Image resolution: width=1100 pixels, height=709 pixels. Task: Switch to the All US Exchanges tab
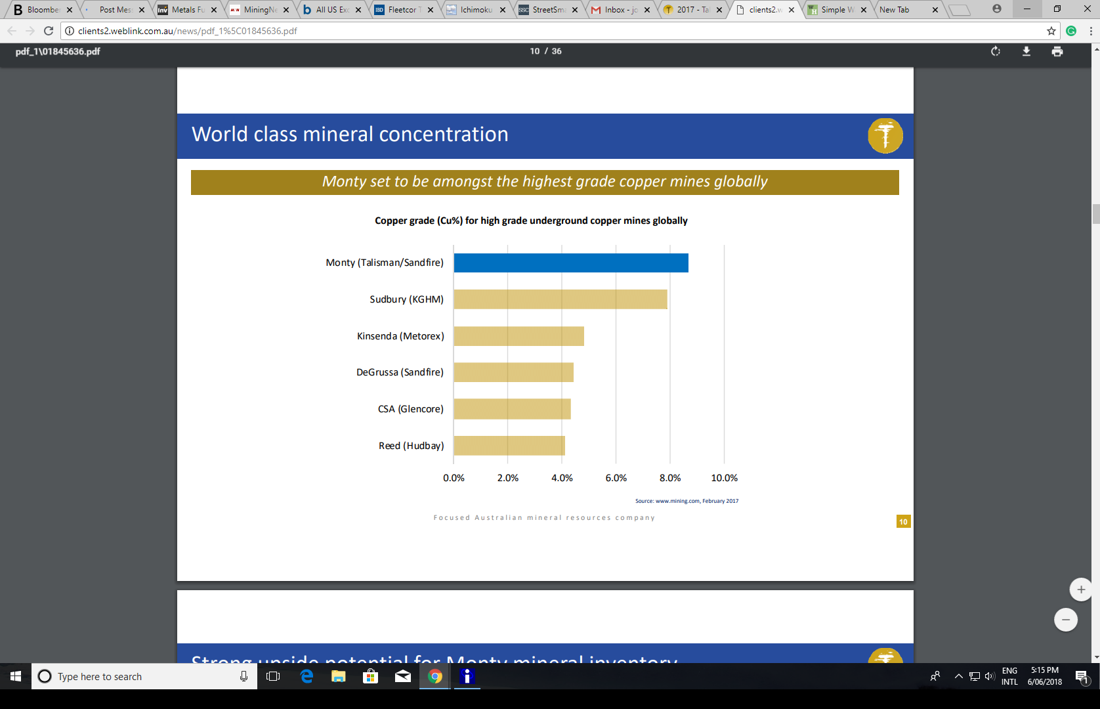coord(330,10)
